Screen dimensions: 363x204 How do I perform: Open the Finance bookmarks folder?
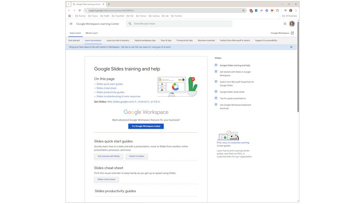click(93, 16)
